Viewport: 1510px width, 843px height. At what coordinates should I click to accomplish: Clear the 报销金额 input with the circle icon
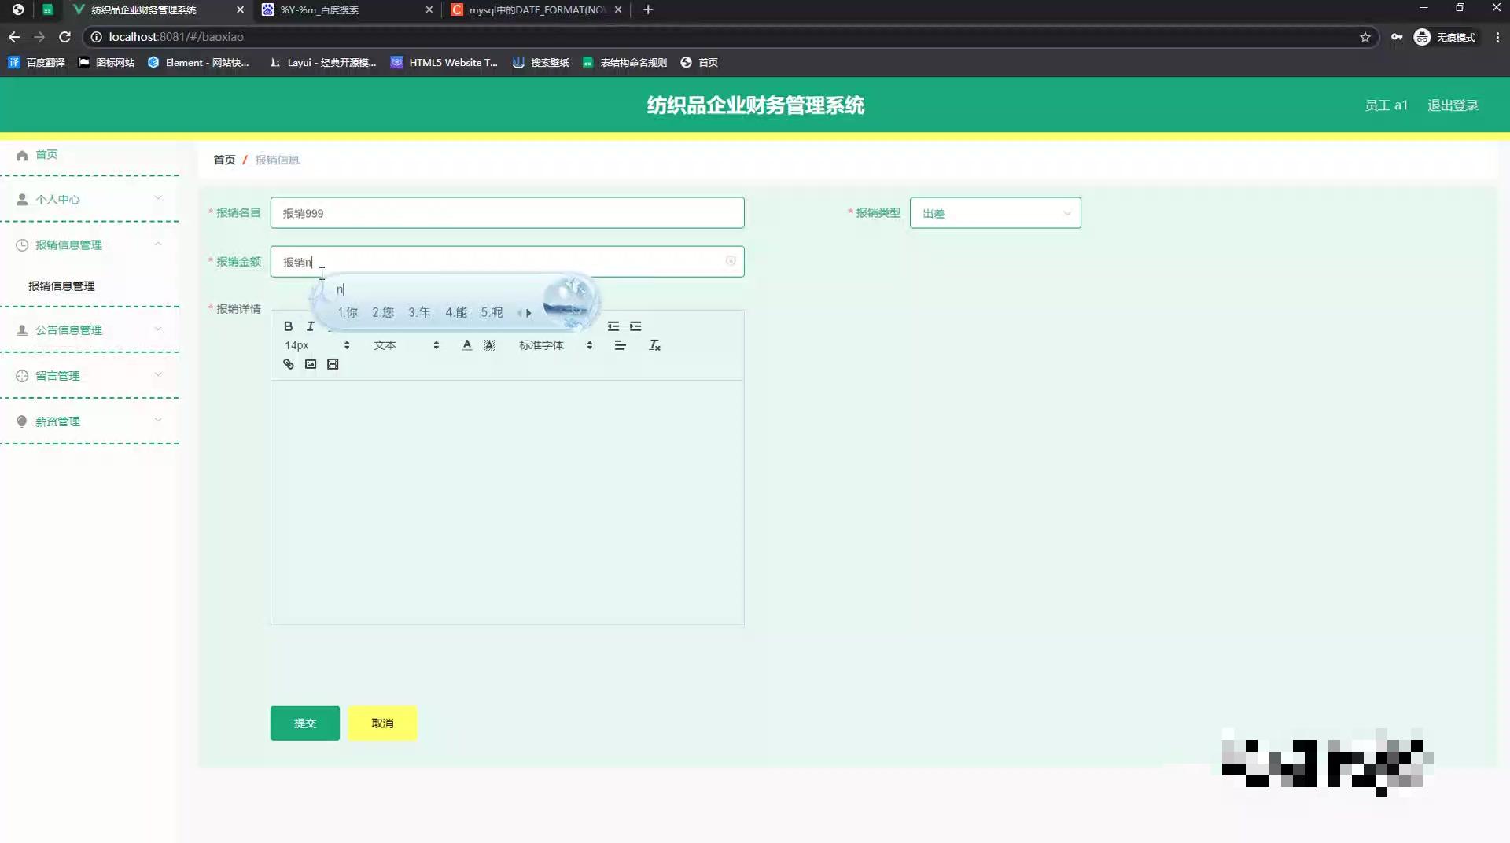click(731, 261)
